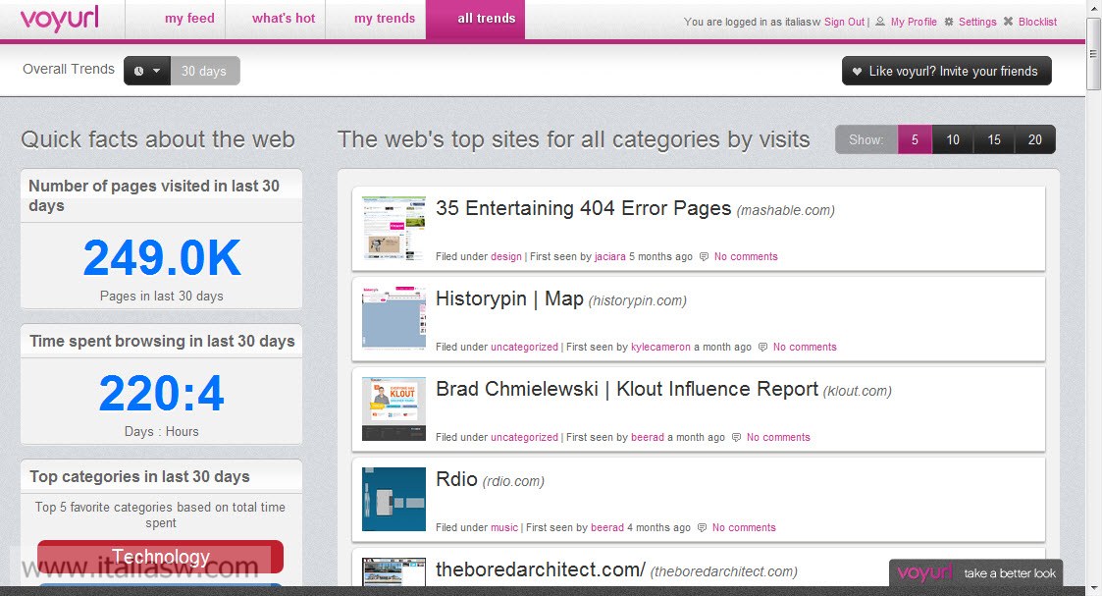This screenshot has height=596, width=1102.
Task: Click the heart icon on invite button
Action: 857,72
